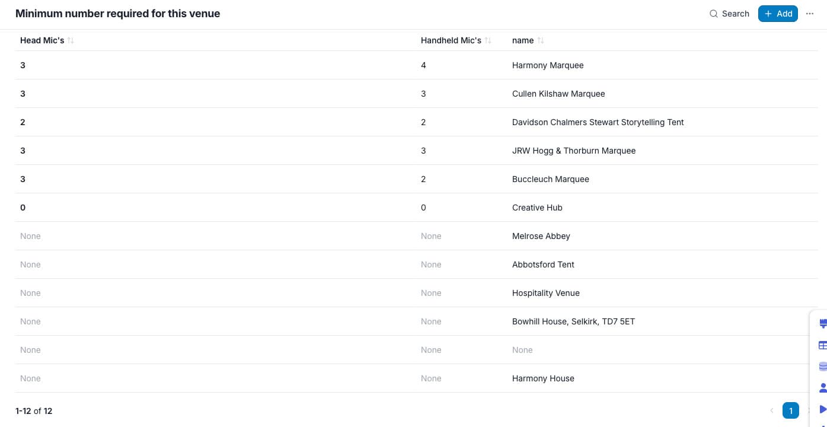The image size is (827, 427).
Task: Select the Harmony Marquee row
Action: 416,65
